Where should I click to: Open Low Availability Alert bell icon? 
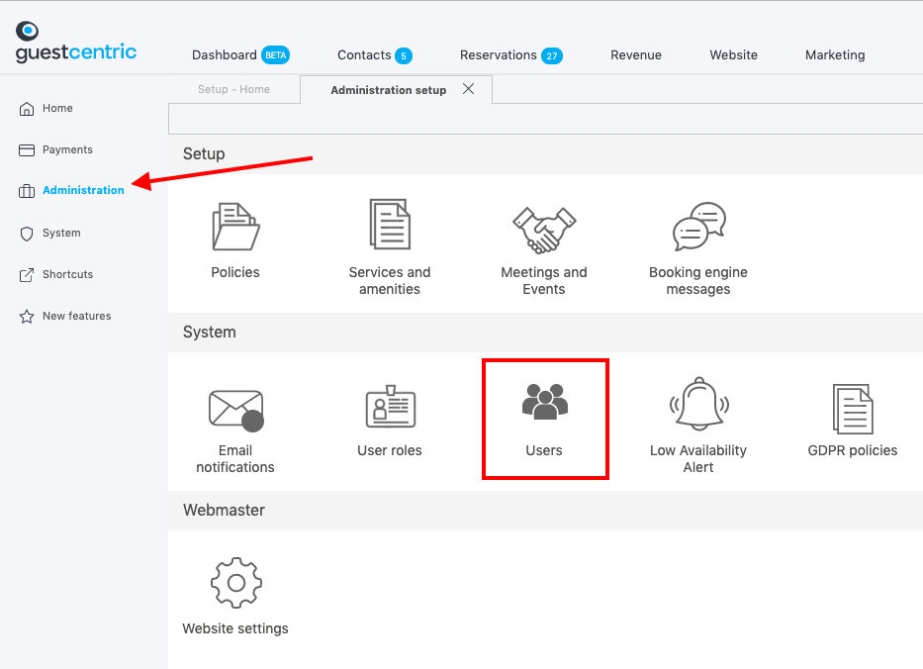pos(698,404)
